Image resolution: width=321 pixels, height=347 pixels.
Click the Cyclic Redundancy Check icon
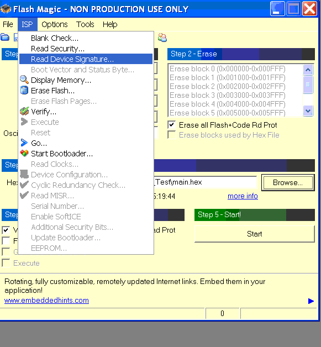click(24, 185)
